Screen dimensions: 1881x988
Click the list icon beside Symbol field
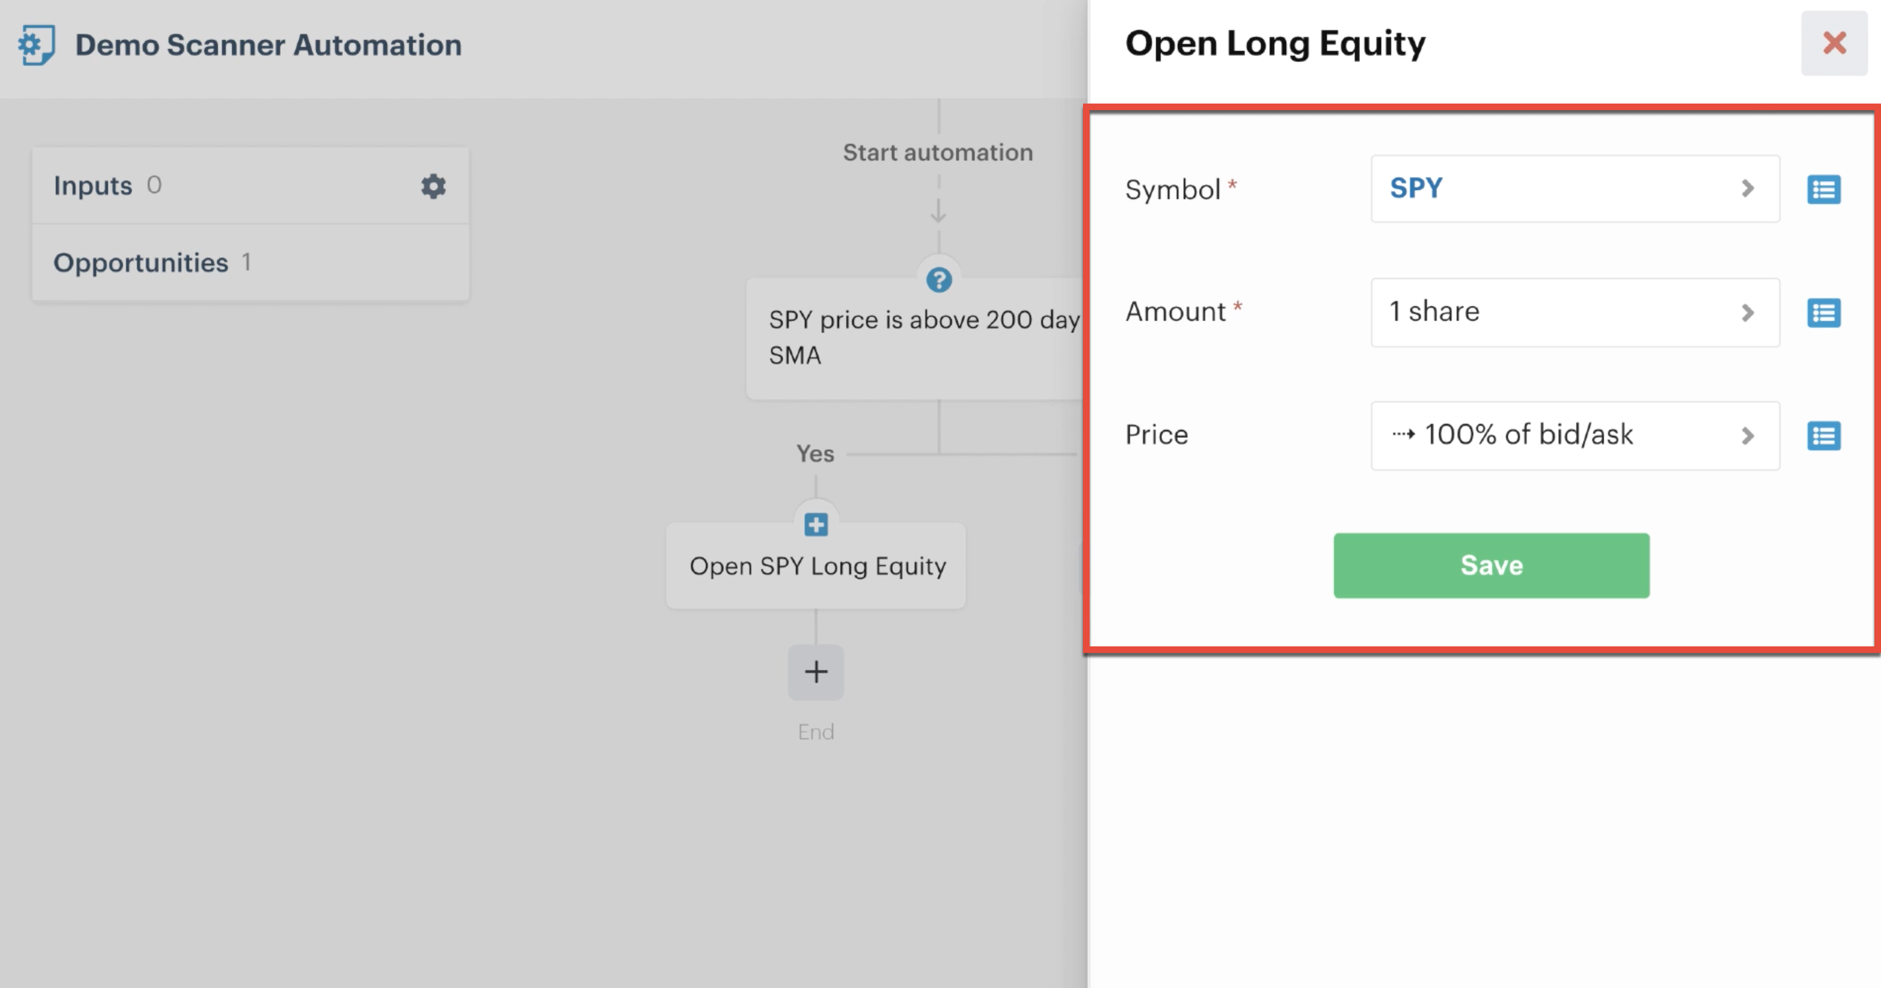click(1824, 189)
